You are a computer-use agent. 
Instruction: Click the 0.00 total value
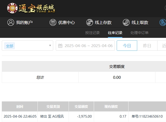pyautogui.click(x=117, y=77)
